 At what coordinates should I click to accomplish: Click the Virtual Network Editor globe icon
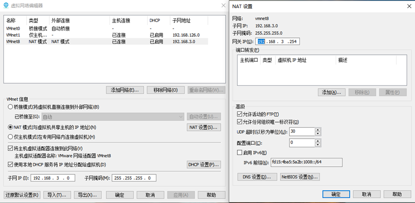[x=6, y=5]
